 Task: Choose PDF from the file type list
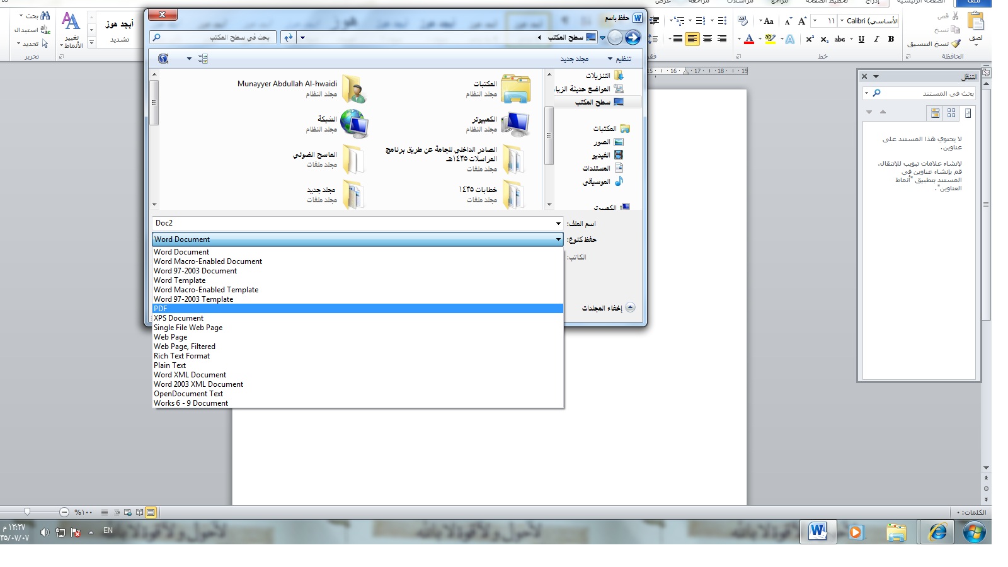[x=357, y=309]
